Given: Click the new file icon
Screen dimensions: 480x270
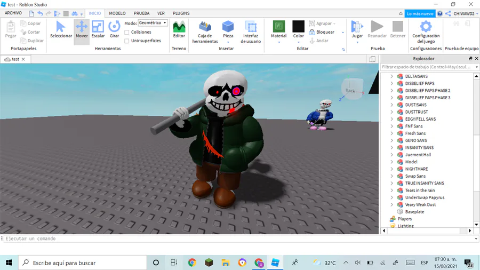Looking at the screenshot, I should tap(31, 13).
